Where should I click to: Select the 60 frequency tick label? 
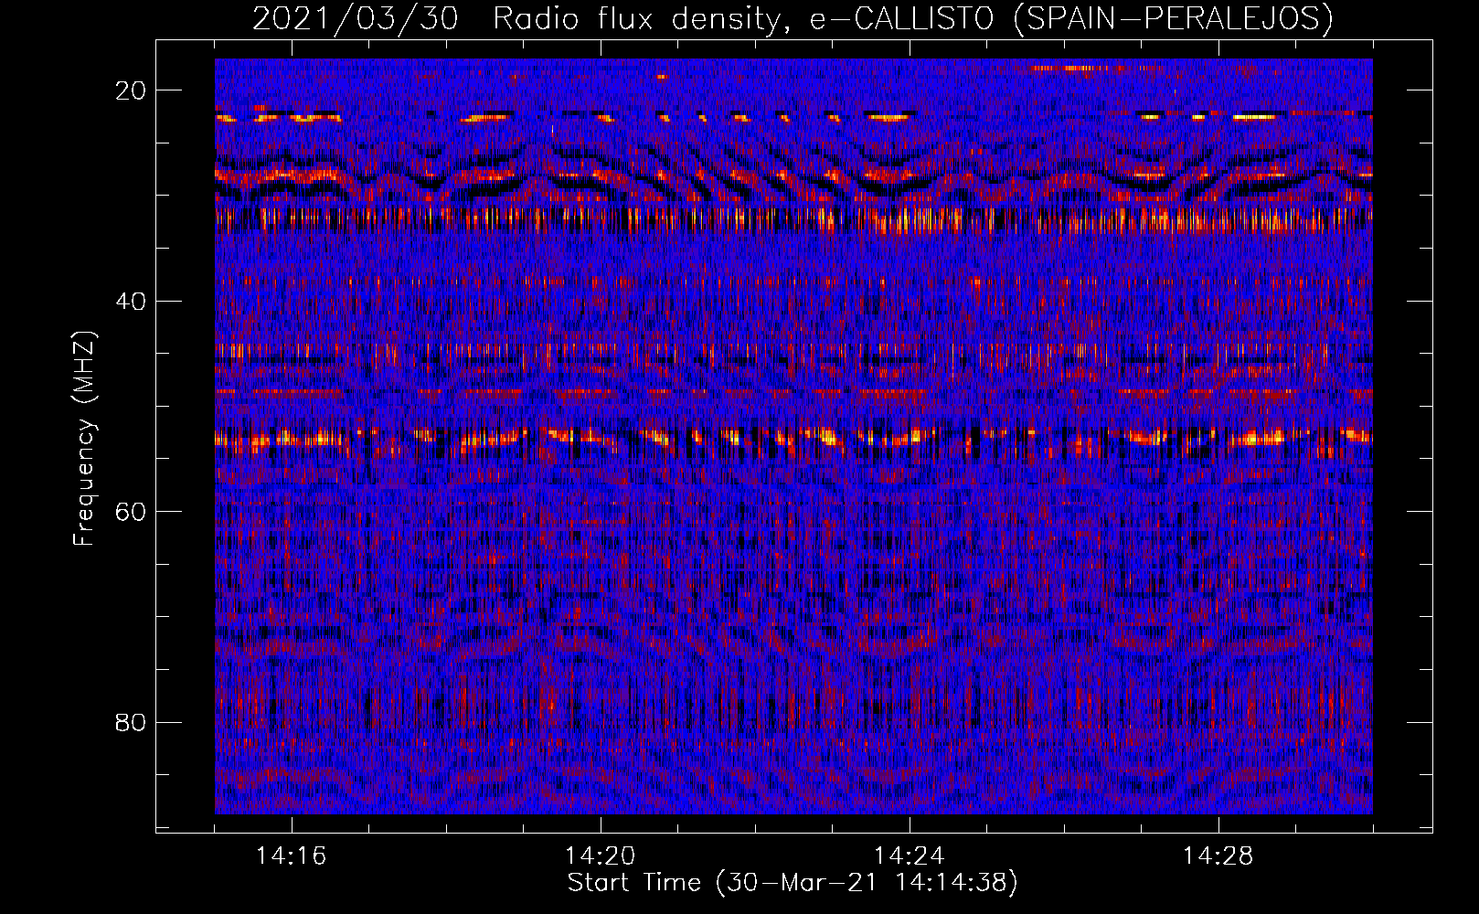(132, 512)
